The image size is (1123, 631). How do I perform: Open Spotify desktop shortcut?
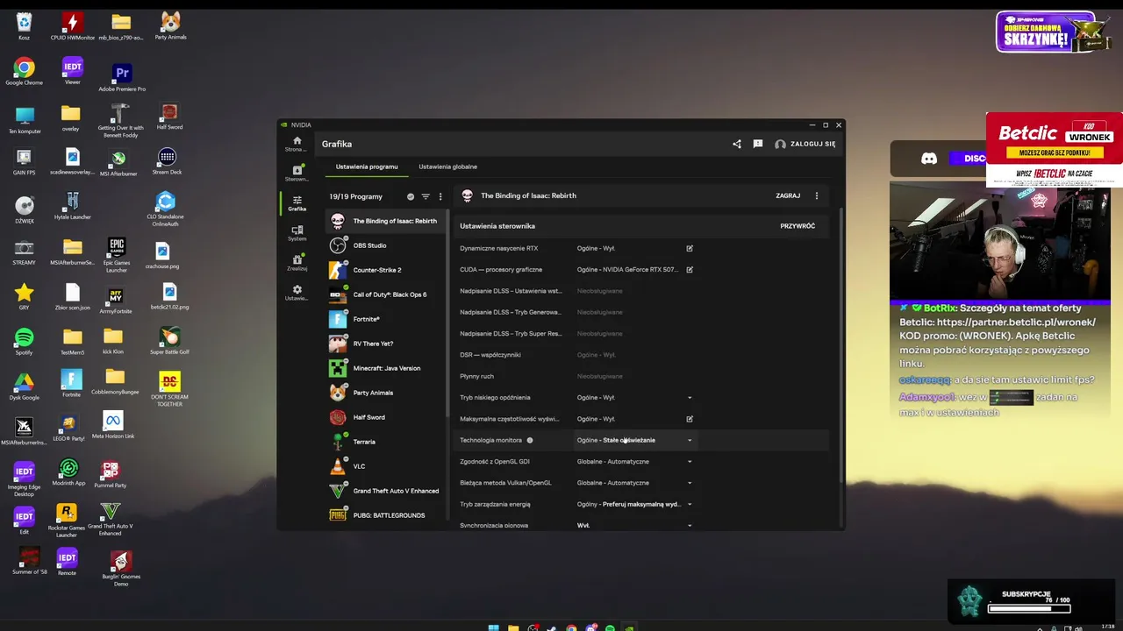pyautogui.click(x=24, y=342)
